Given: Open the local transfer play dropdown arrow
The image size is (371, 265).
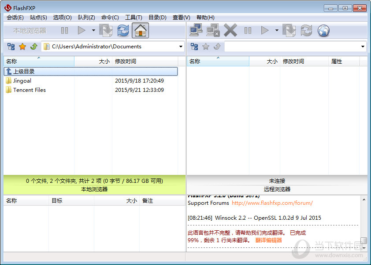Looking at the screenshot, I should (93, 30).
